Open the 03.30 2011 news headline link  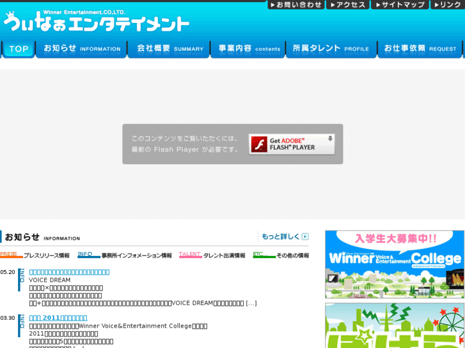coord(58,318)
